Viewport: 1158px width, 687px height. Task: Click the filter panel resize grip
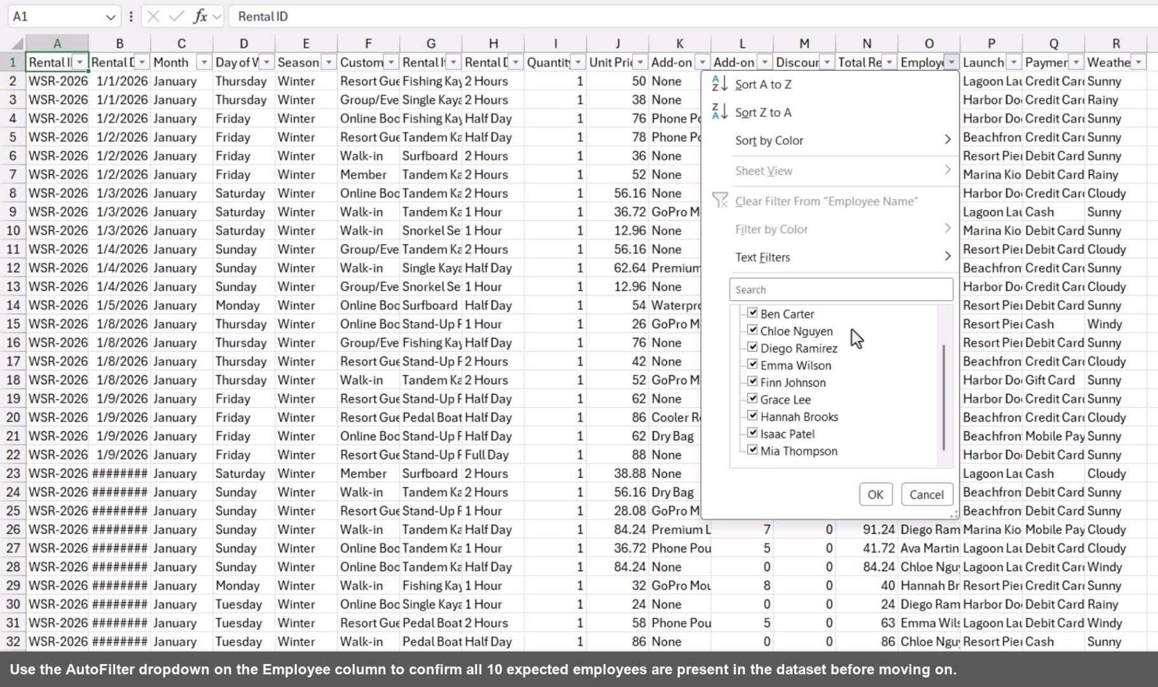point(953,515)
